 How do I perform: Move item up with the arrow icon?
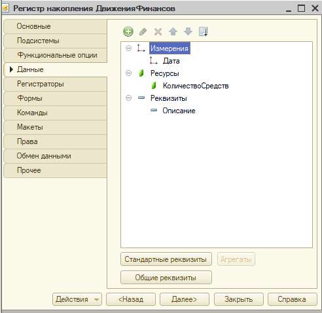coord(173,32)
